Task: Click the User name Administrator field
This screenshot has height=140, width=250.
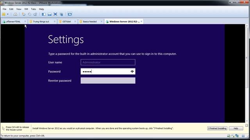Action: (x=108, y=62)
